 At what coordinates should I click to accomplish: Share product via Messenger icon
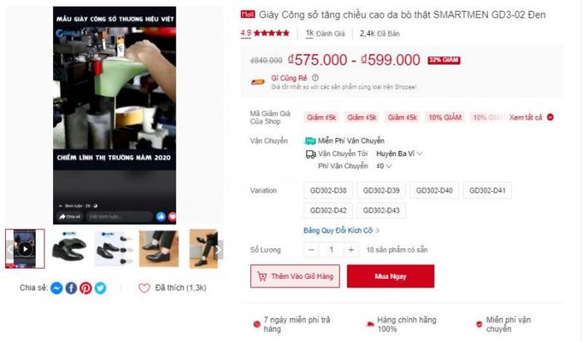pyautogui.click(x=57, y=288)
